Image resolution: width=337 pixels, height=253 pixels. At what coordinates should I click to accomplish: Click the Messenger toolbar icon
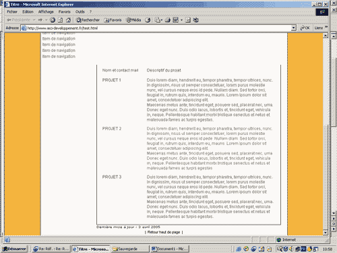[x=196, y=20]
